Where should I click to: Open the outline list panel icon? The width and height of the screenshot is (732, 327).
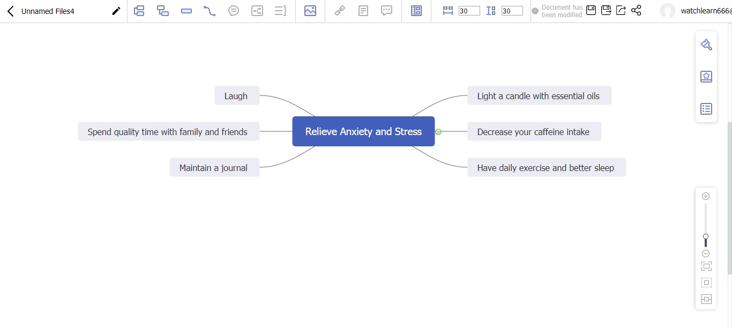(706, 109)
